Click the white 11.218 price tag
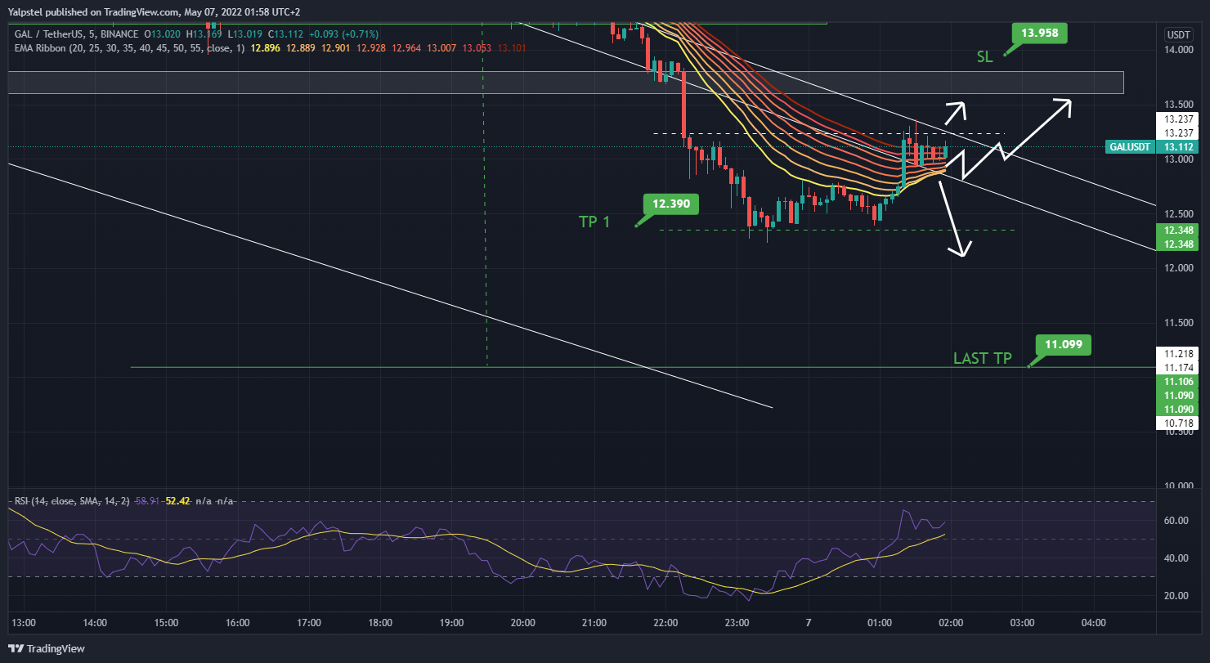The width and height of the screenshot is (1210, 663). pos(1178,353)
